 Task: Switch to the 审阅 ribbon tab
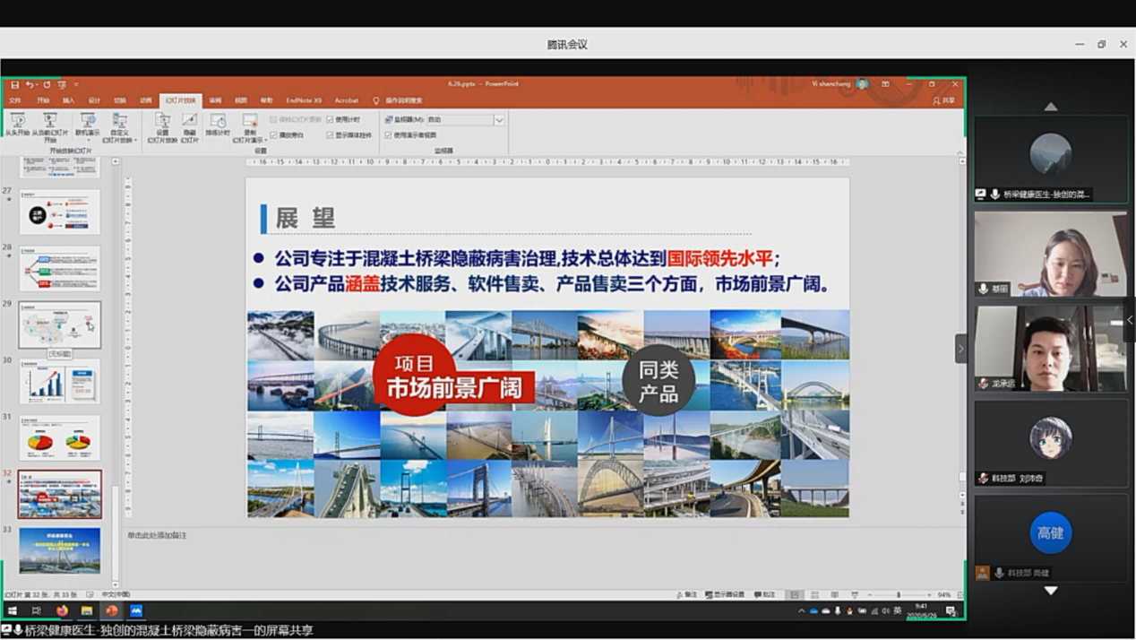coord(215,100)
